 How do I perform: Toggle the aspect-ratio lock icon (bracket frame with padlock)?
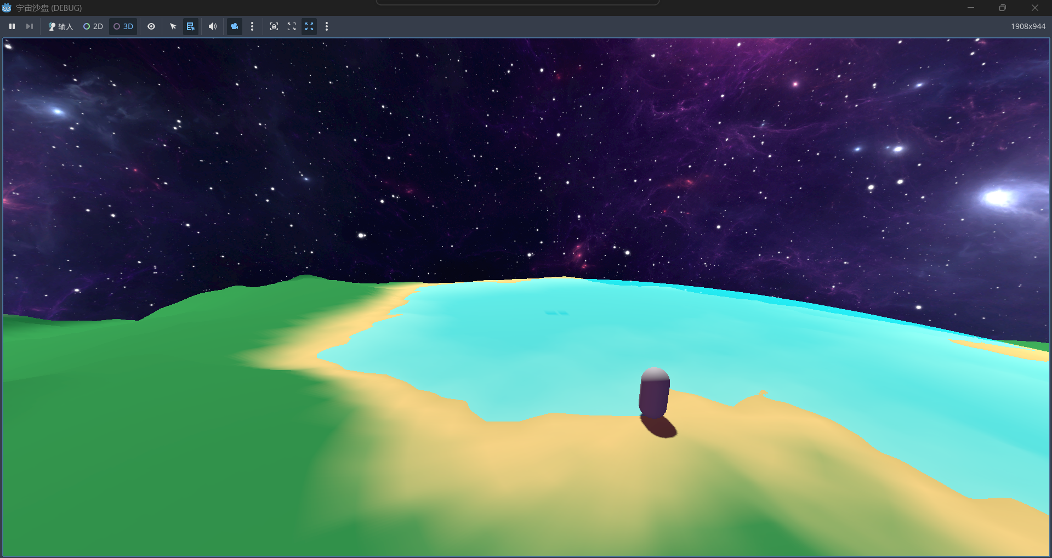coord(274,26)
